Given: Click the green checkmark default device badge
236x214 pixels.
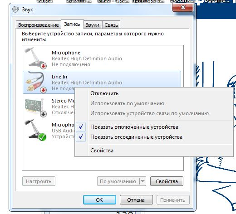Looking at the screenshot, I should [42, 137].
